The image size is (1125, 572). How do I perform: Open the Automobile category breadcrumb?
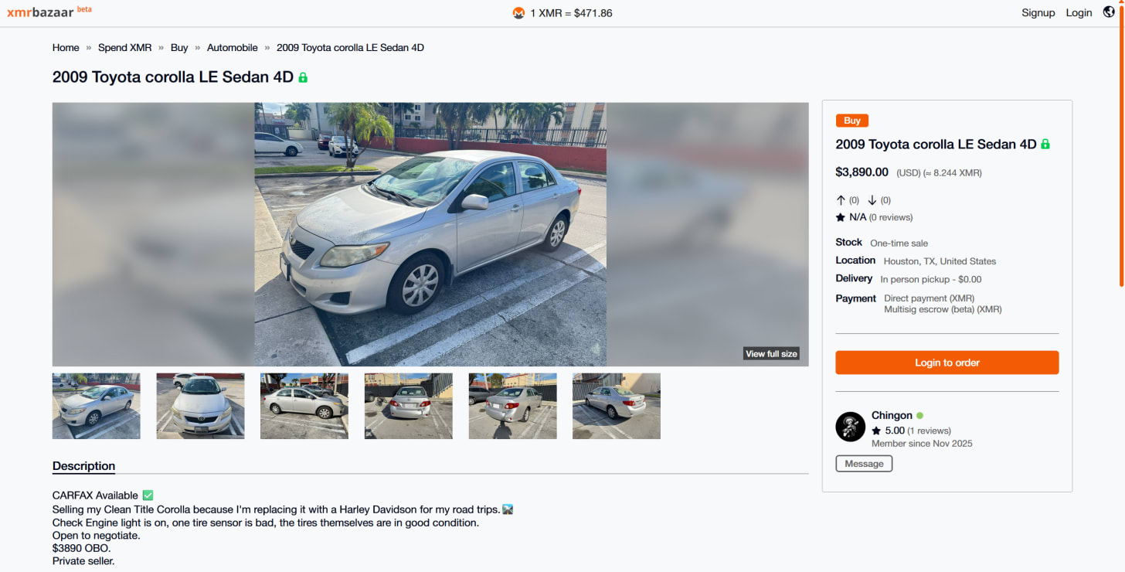pyautogui.click(x=232, y=48)
